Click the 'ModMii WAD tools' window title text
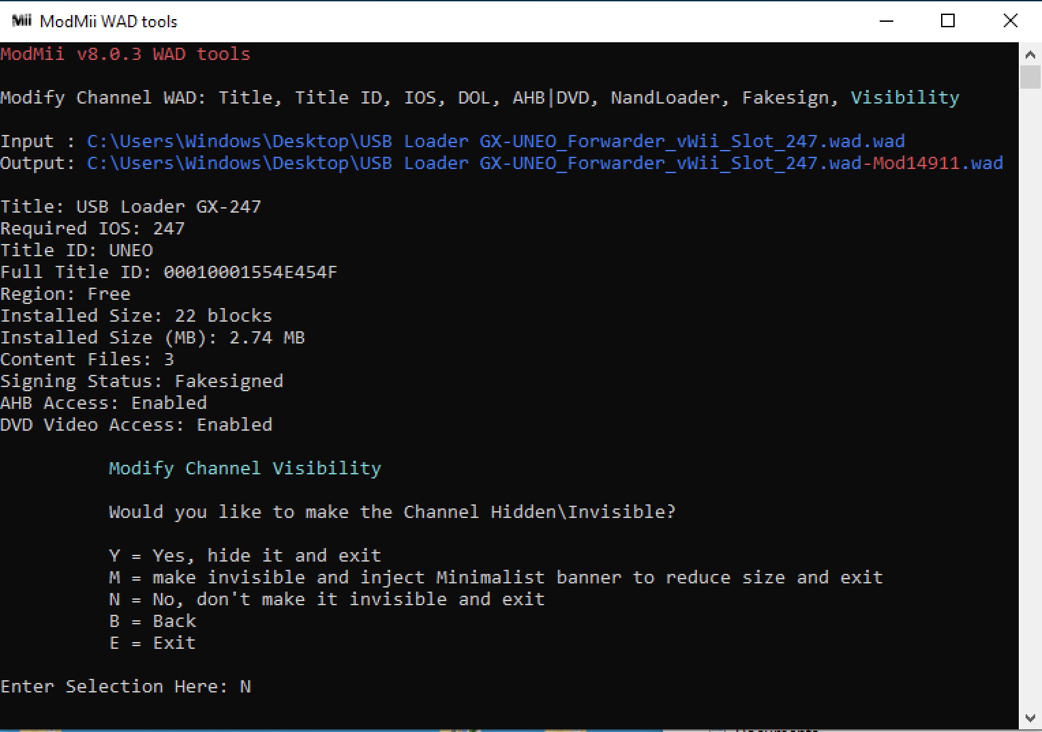 coord(108,21)
